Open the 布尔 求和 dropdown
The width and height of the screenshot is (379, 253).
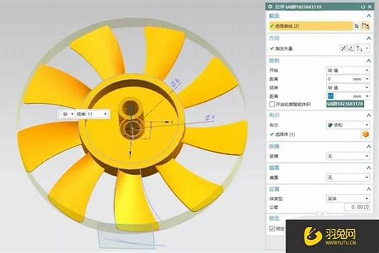[x=348, y=124]
